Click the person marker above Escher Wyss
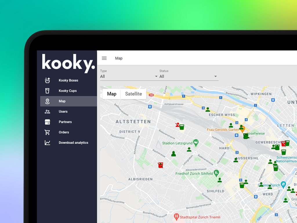Screen dimensions: 297x223 [x=208, y=109]
